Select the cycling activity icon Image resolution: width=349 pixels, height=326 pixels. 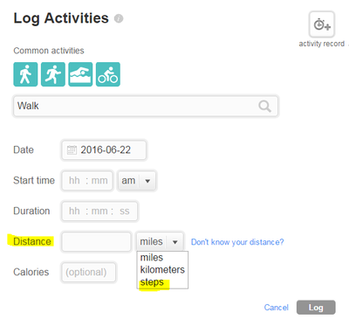pos(108,74)
